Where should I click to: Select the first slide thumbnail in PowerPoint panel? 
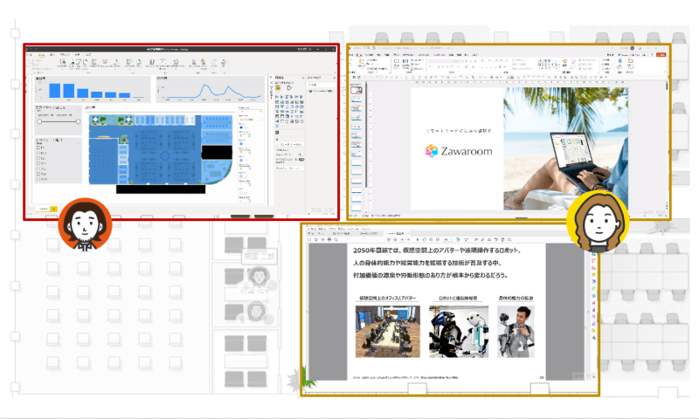point(357,90)
